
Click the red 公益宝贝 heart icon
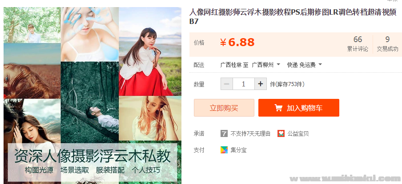coord(281,133)
